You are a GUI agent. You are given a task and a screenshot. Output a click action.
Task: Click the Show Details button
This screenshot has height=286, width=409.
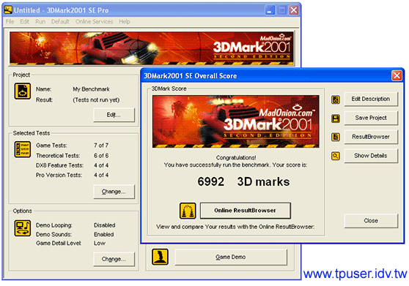371,156
